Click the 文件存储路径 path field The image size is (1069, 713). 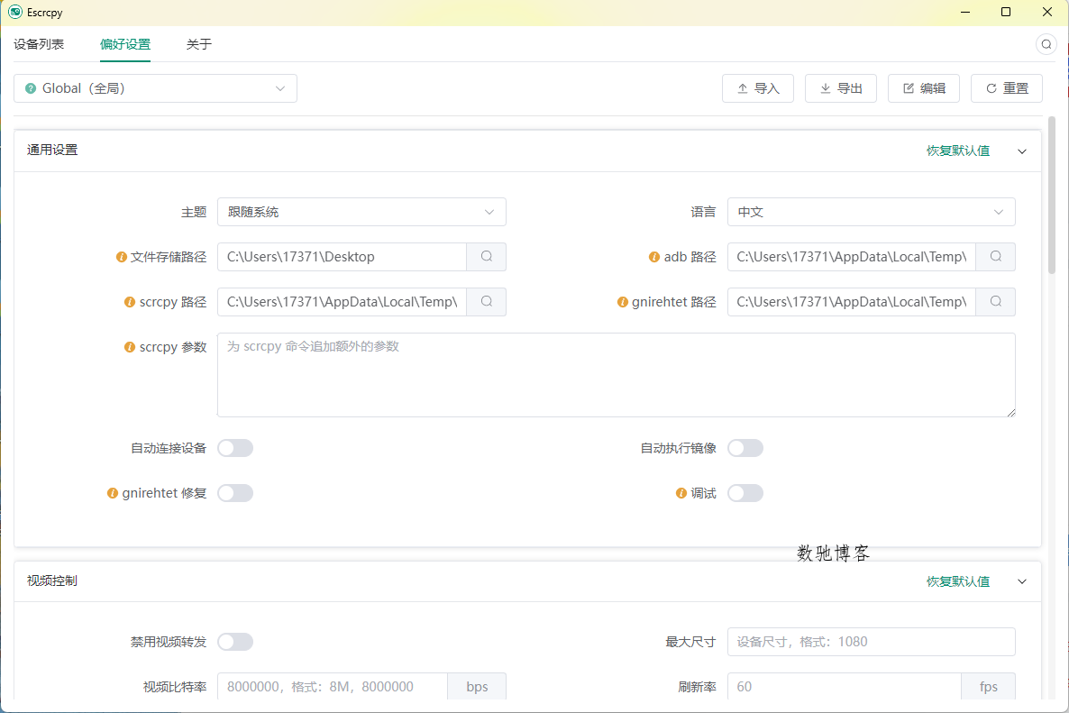point(342,257)
